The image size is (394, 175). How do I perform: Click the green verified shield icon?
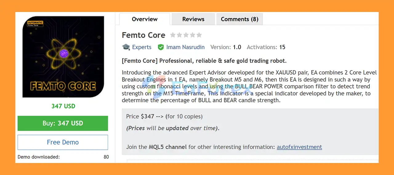(x=161, y=47)
